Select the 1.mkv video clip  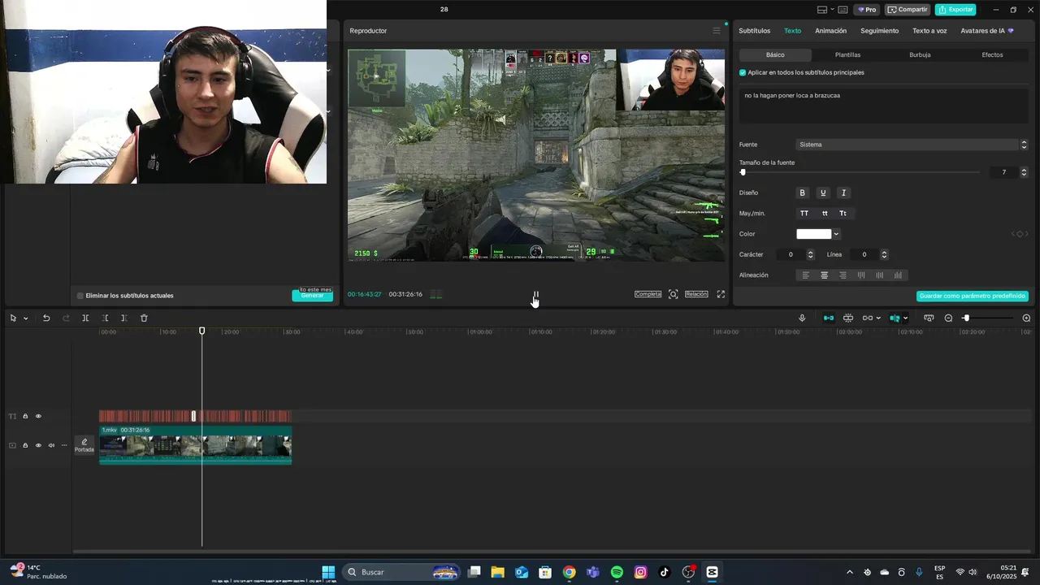tap(195, 444)
